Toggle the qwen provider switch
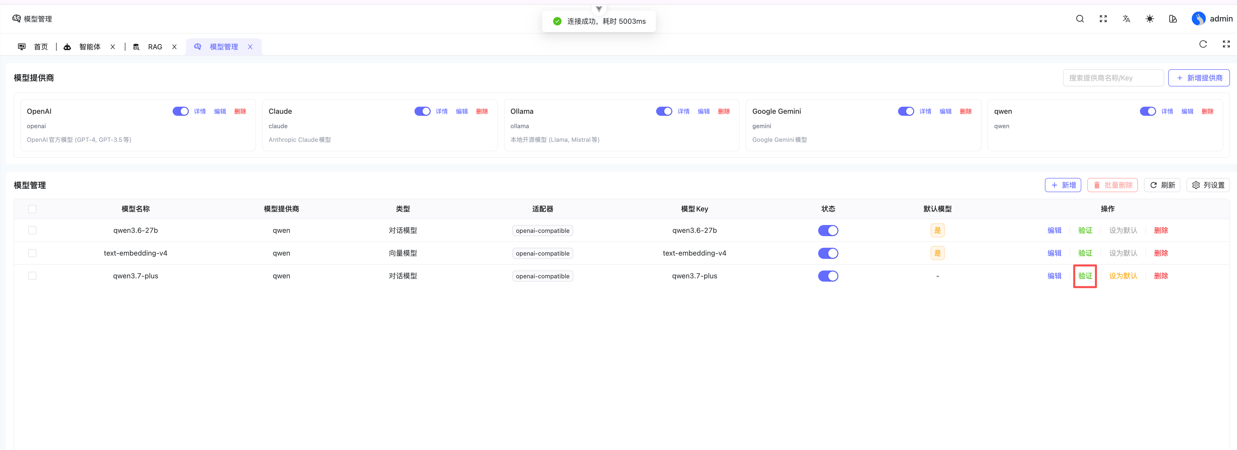 1148,111
